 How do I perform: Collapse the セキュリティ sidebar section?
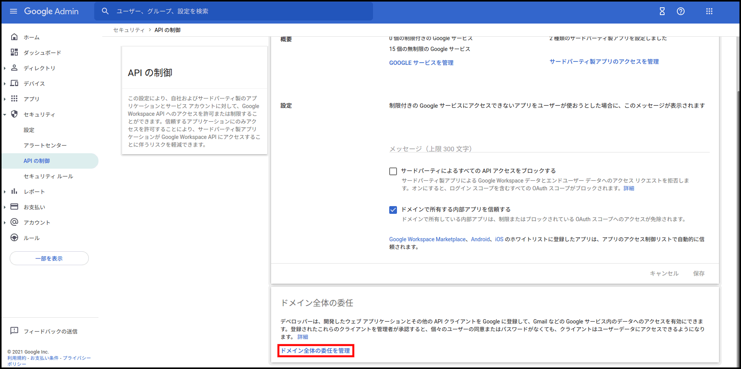tap(5, 115)
